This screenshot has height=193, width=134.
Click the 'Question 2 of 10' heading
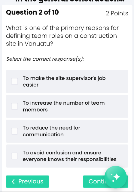[x=32, y=12]
